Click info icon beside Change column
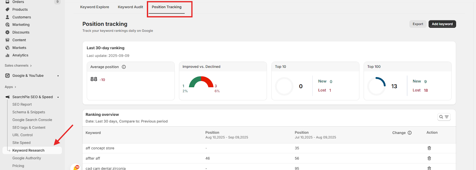Viewport: 476px width, 170px height. click(410, 133)
